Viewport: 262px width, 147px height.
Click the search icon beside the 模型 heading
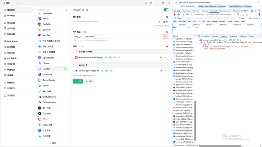[x=83, y=46]
